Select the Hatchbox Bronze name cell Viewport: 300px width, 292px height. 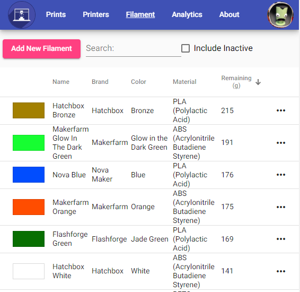(68, 110)
